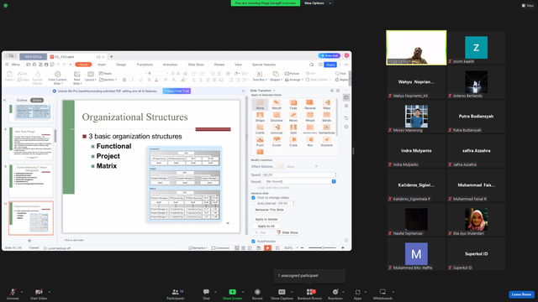
Task: Select the Wheel slide transition
Action: point(310,117)
